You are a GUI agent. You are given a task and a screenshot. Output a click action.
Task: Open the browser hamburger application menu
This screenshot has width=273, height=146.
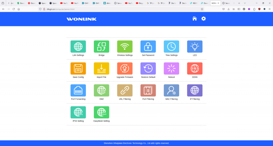pyautogui.click(x=270, y=9)
